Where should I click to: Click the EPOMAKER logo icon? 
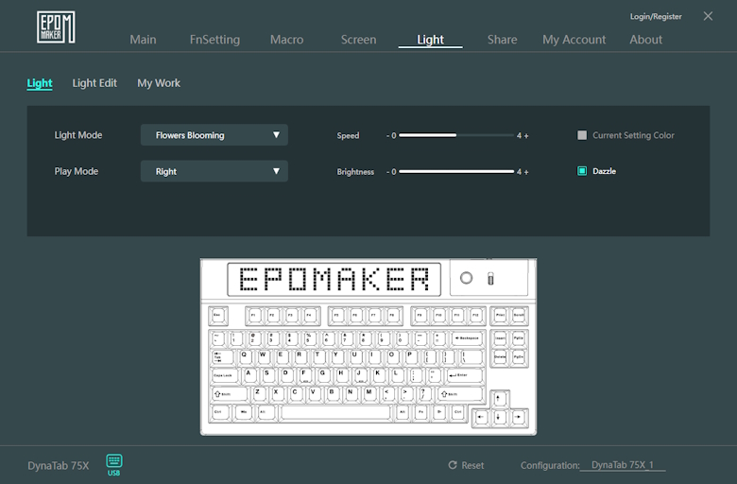pos(56,26)
